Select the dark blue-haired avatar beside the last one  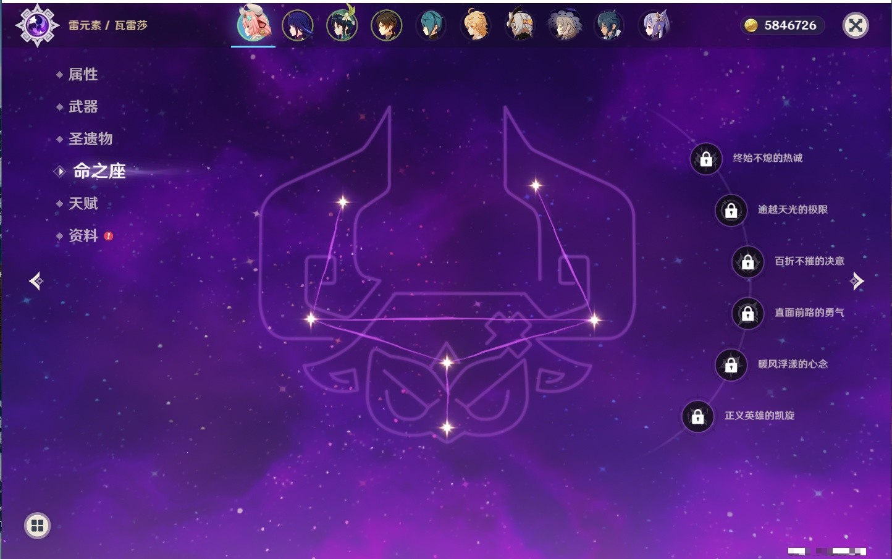coord(609,25)
